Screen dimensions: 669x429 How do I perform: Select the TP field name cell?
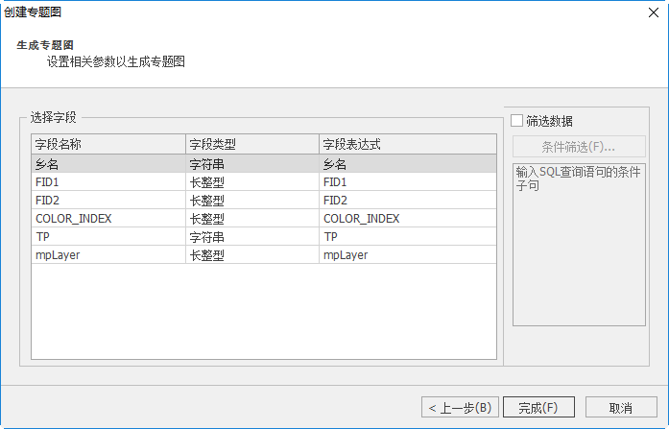pyautogui.click(x=108, y=236)
